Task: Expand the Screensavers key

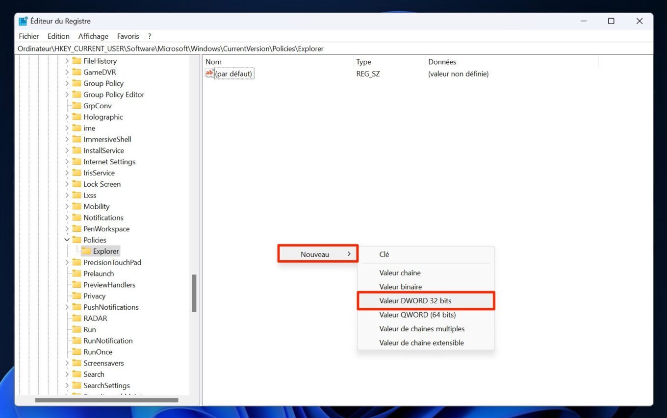Action: (67, 363)
